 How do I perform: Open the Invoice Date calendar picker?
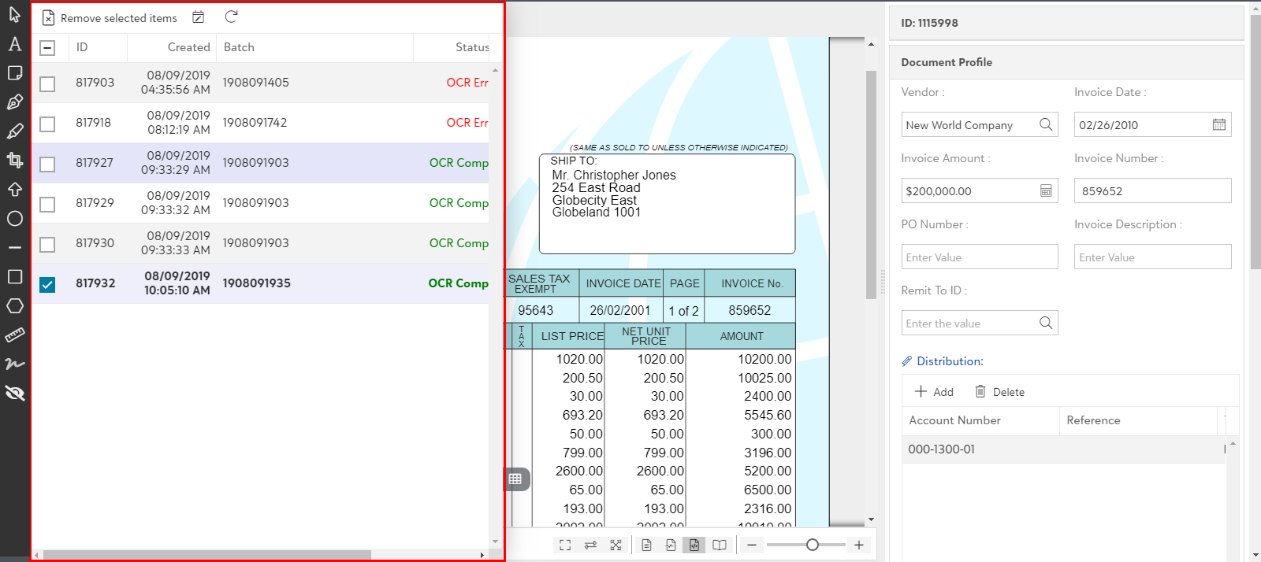[1218, 124]
